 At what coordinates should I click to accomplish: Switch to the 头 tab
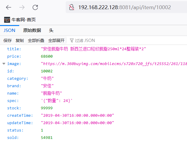pos(51,30)
